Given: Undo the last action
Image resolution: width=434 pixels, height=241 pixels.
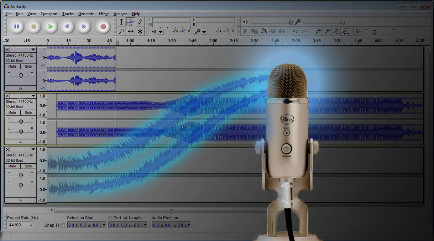Looking at the screenshot, I should point(295,31).
